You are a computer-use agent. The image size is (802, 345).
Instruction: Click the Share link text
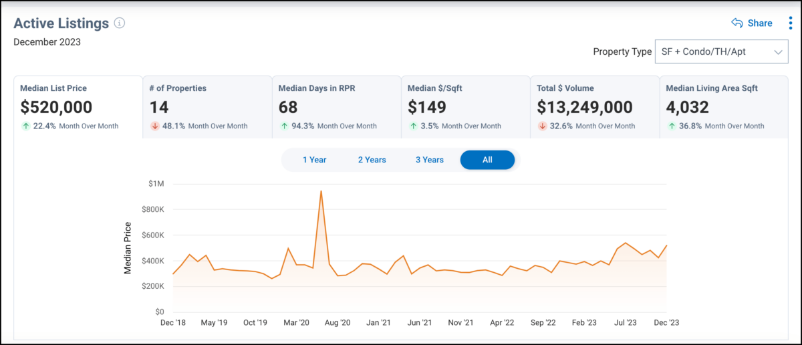click(x=760, y=23)
